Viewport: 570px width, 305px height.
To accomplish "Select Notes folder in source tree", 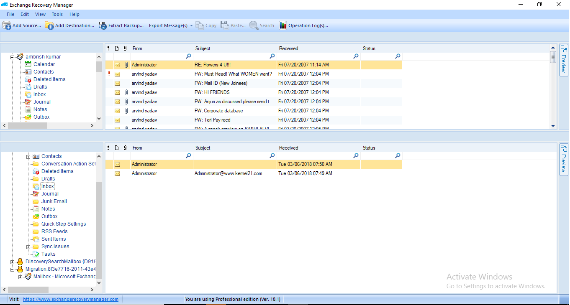I will pos(40,109).
